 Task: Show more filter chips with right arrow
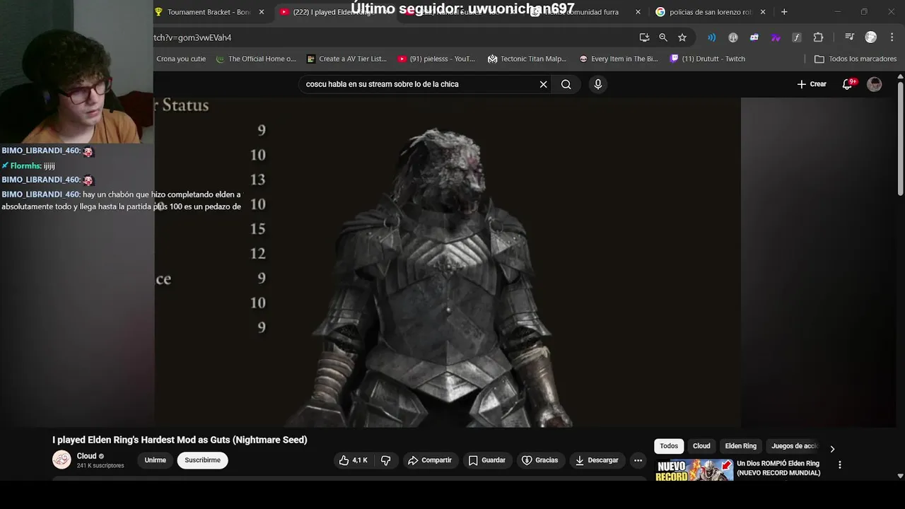pos(832,448)
